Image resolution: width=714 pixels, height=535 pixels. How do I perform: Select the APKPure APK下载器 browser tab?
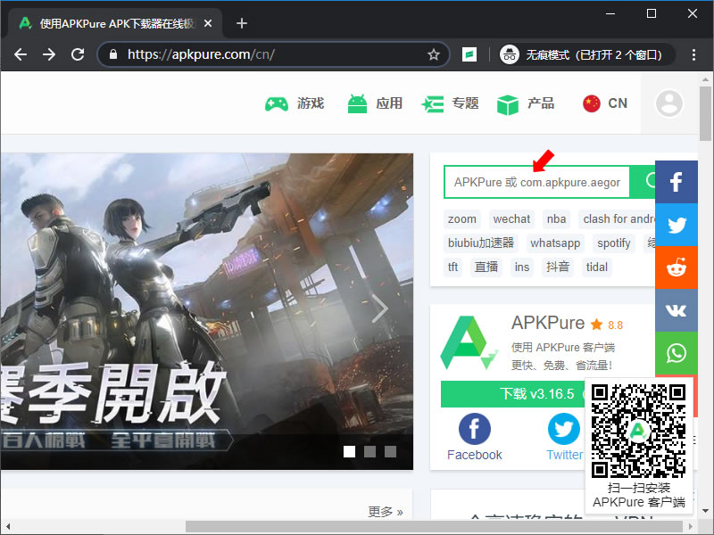(x=117, y=23)
